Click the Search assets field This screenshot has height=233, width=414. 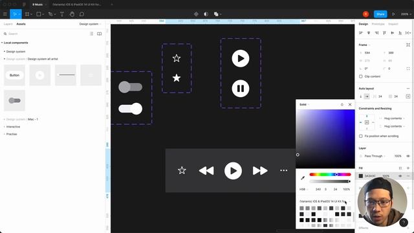coord(45,34)
